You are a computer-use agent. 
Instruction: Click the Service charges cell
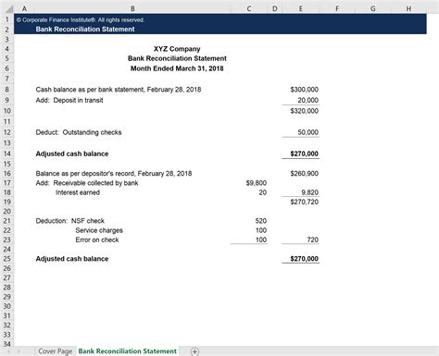click(99, 230)
